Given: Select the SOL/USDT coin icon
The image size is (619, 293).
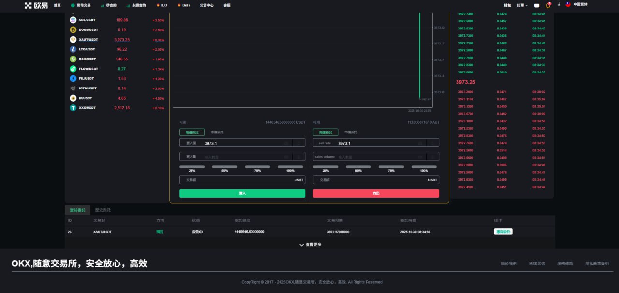Looking at the screenshot, I should coord(73,20).
